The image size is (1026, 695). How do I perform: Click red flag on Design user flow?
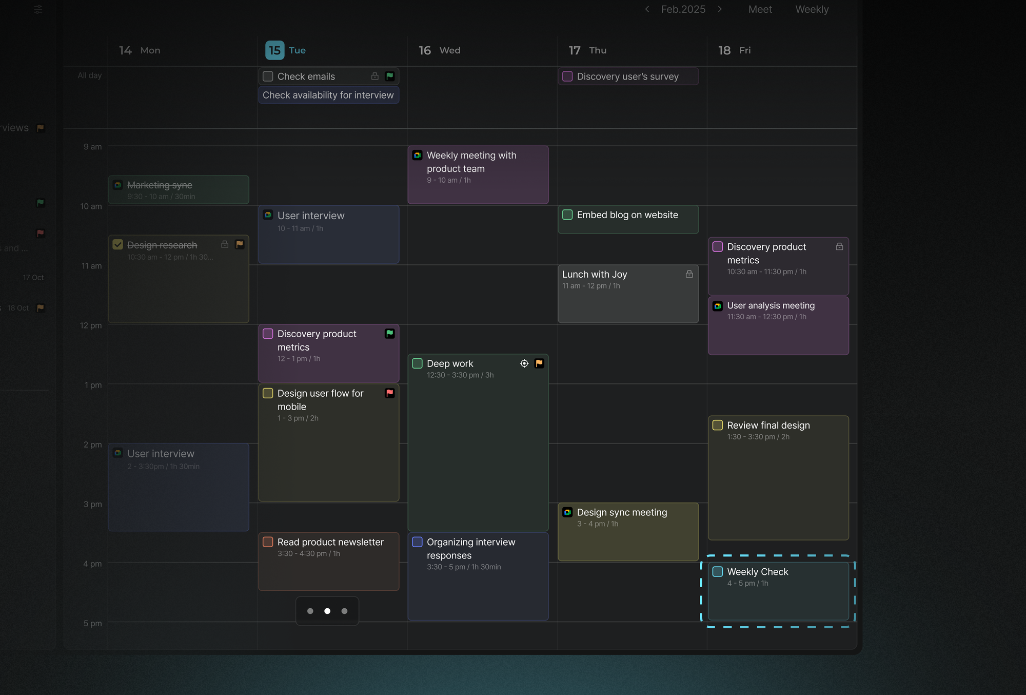click(390, 393)
